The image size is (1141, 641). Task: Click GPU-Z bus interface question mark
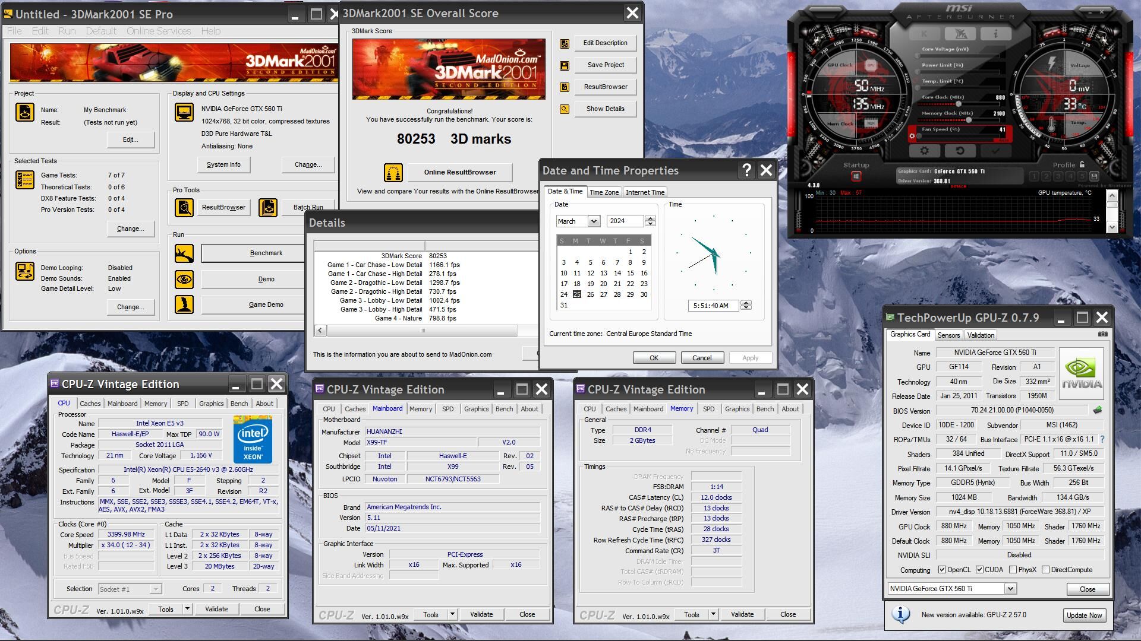click(x=1102, y=439)
